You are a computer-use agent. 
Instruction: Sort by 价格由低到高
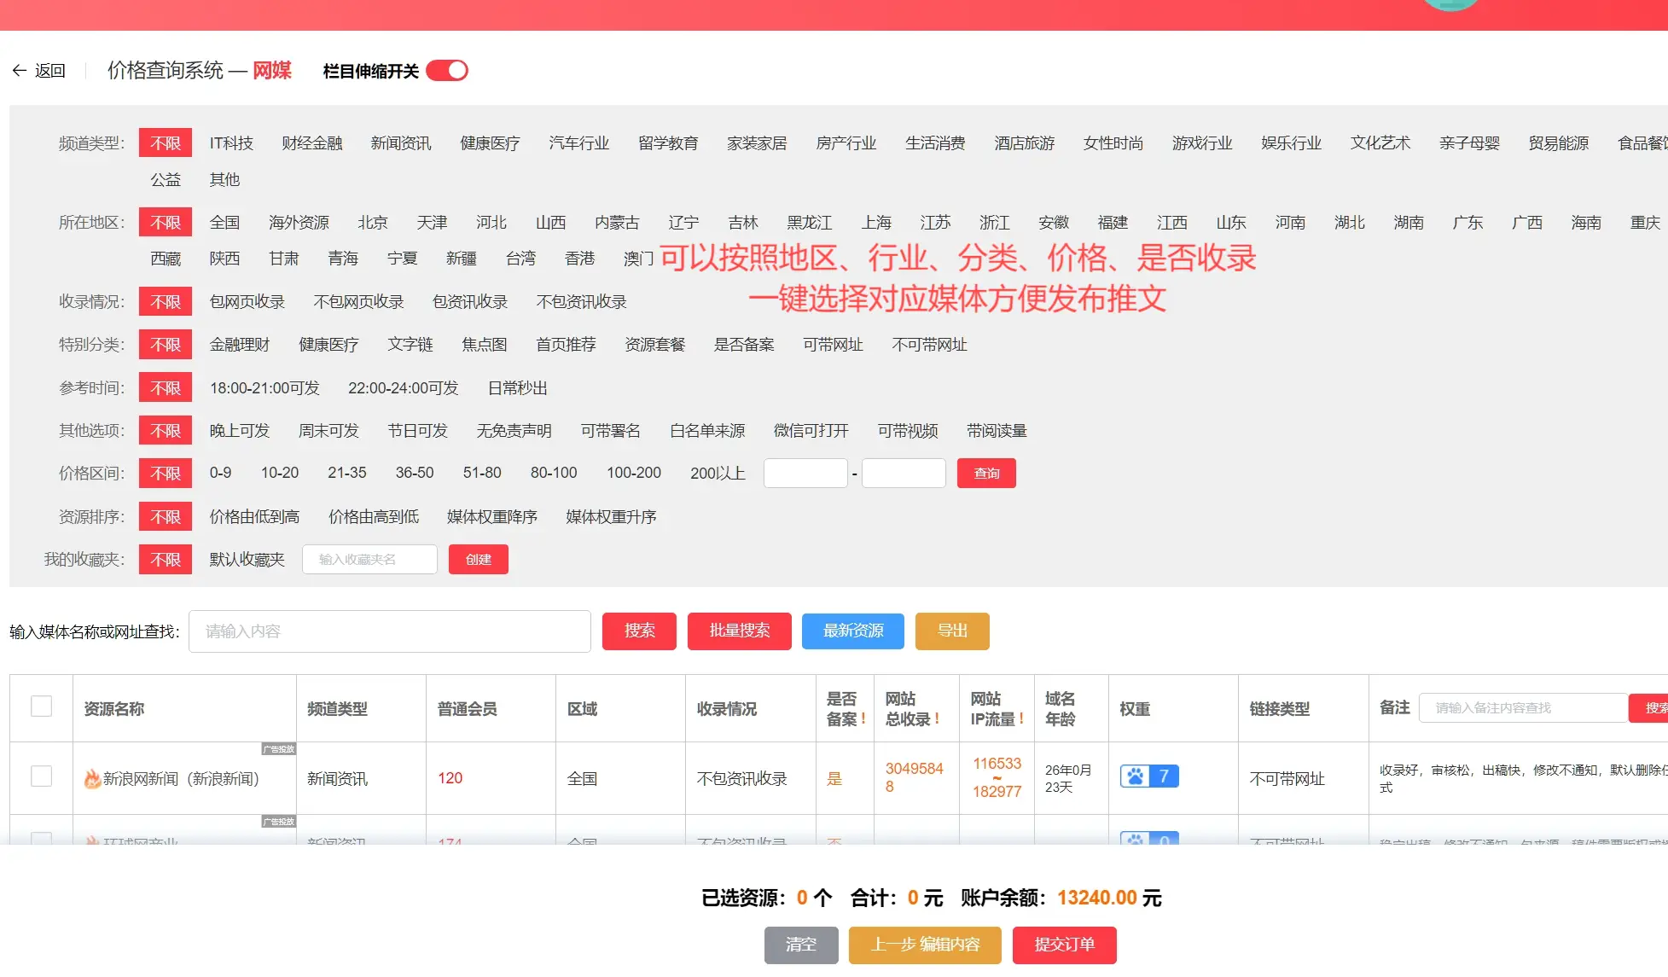click(254, 517)
